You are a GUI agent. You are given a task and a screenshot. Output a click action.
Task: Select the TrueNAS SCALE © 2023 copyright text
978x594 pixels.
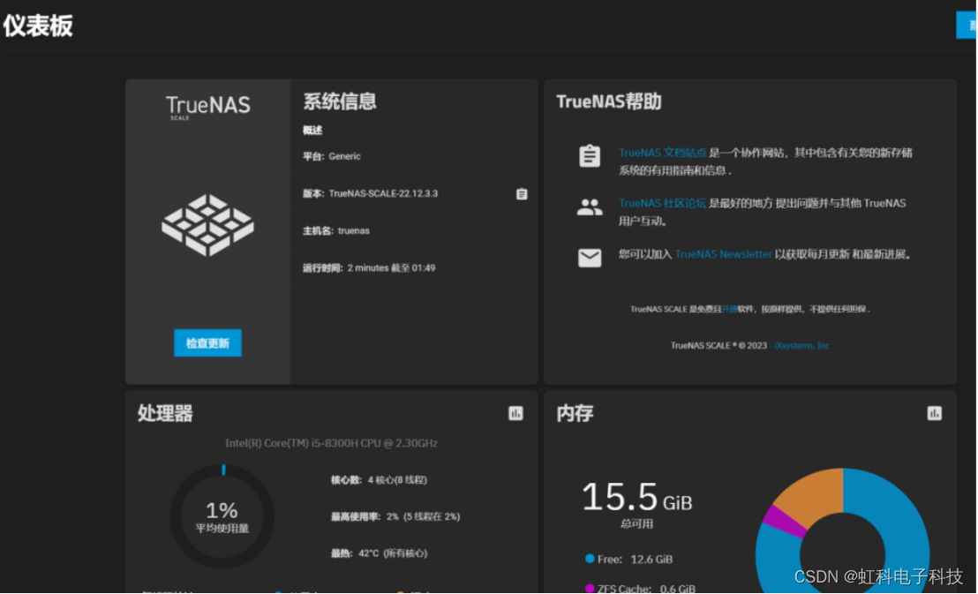[718, 346]
